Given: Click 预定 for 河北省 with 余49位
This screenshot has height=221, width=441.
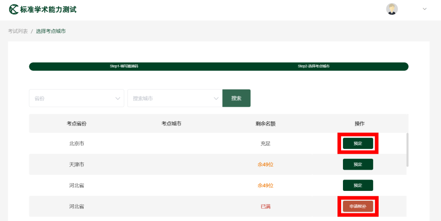Looking at the screenshot, I should pos(358,185).
